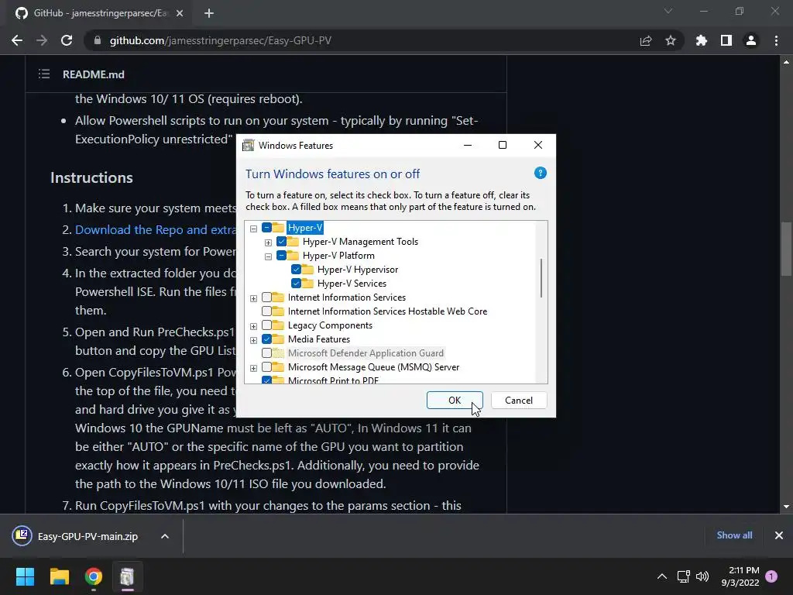Click the Chrome taskbar icon
This screenshot has height=595, width=793.
tap(94, 576)
